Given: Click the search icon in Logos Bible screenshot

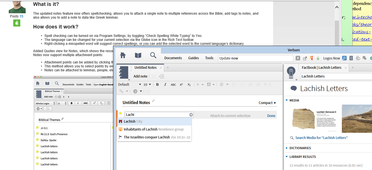Looking at the screenshot, I should click(57, 83).
